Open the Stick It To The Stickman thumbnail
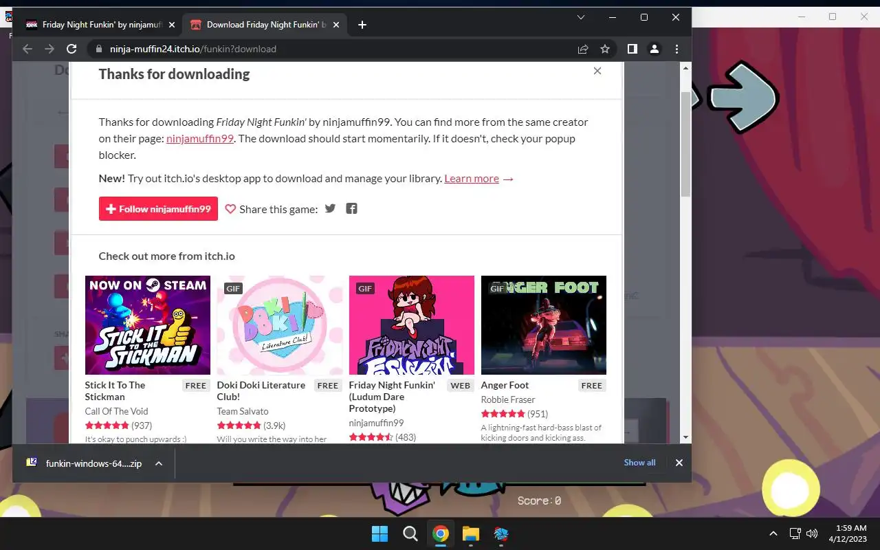This screenshot has width=880, height=550. coord(148,324)
